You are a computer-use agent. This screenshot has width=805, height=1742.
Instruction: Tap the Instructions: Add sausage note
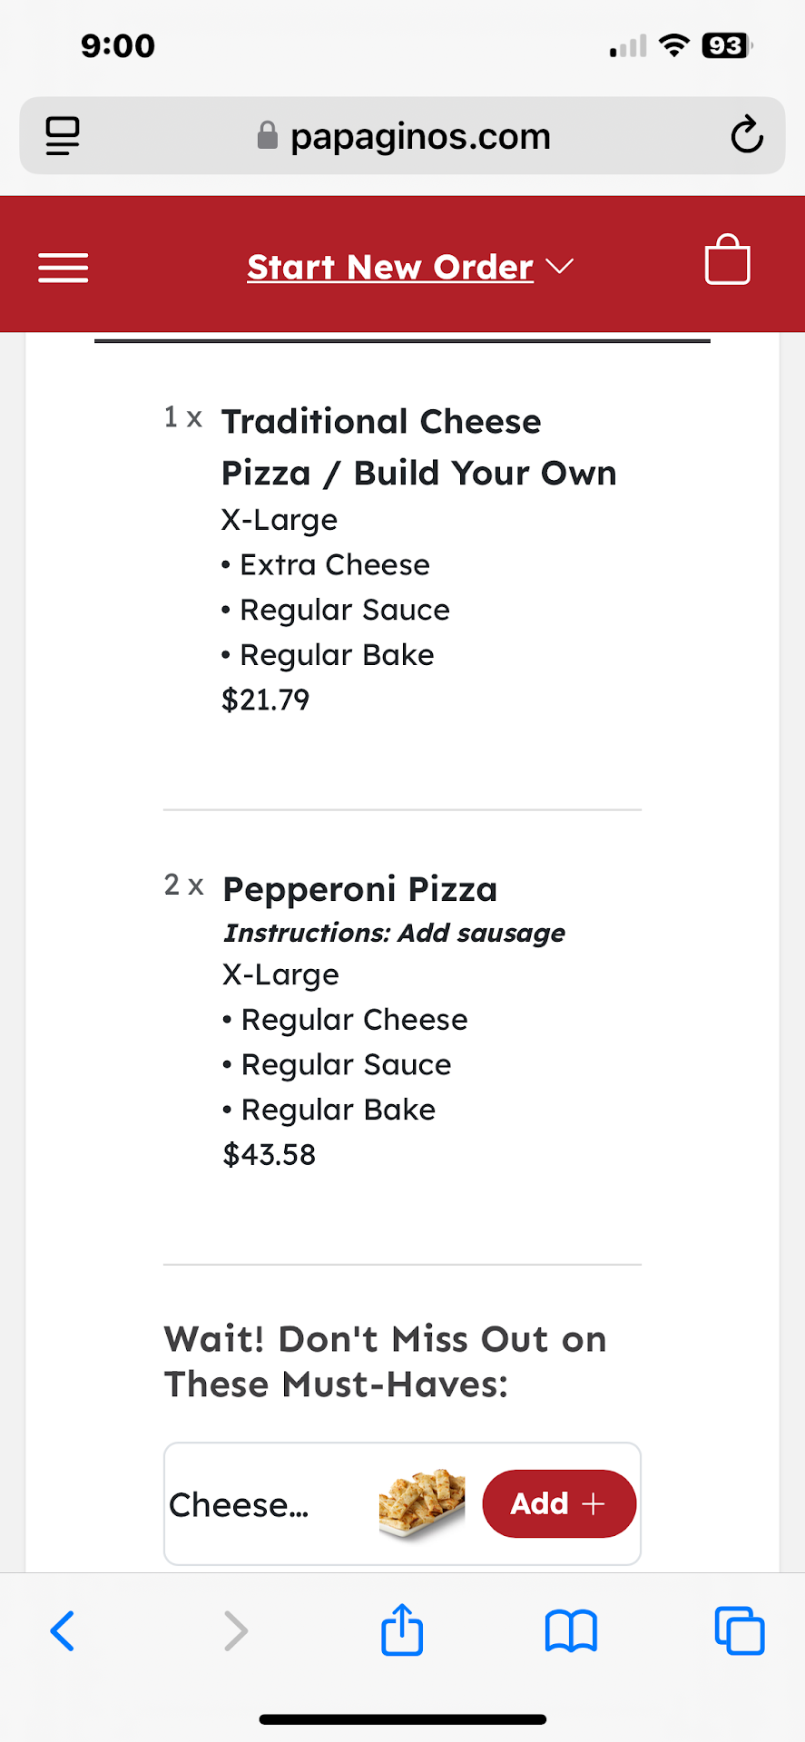[394, 933]
